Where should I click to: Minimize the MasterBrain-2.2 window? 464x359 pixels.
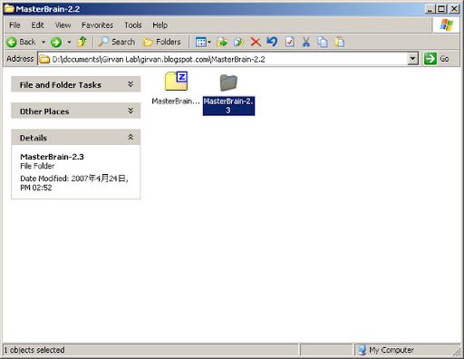(x=430, y=9)
